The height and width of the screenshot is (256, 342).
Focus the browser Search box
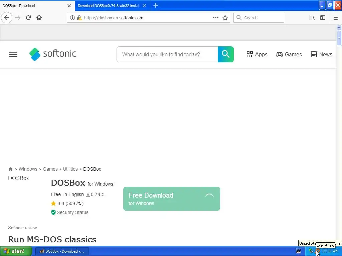coord(259,18)
